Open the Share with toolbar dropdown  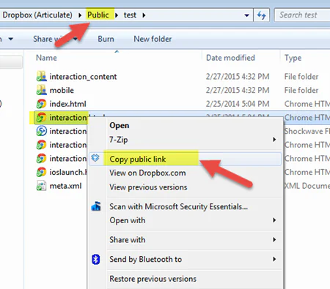point(55,39)
